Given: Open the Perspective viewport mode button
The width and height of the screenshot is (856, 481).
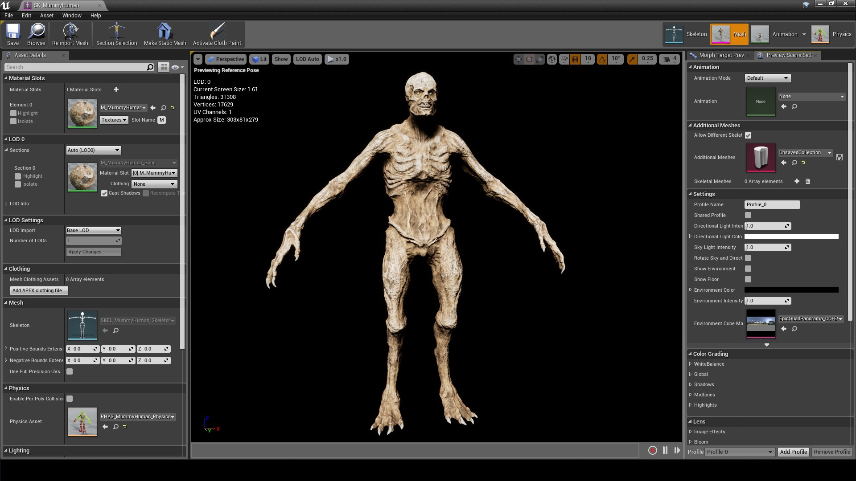Looking at the screenshot, I should click(x=226, y=59).
